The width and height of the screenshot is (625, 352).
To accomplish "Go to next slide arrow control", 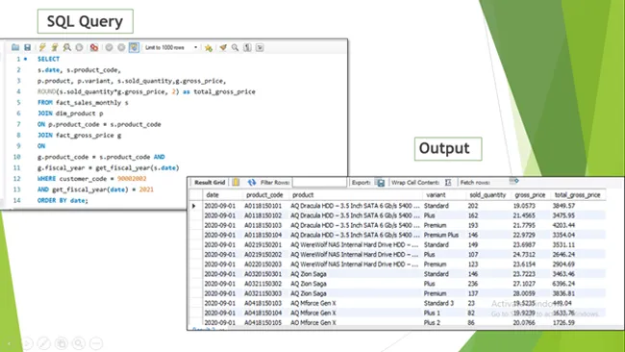I will pos(27,343).
